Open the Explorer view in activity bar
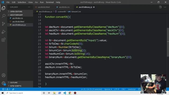This screenshot has width=169, height=95. tap(3, 8)
